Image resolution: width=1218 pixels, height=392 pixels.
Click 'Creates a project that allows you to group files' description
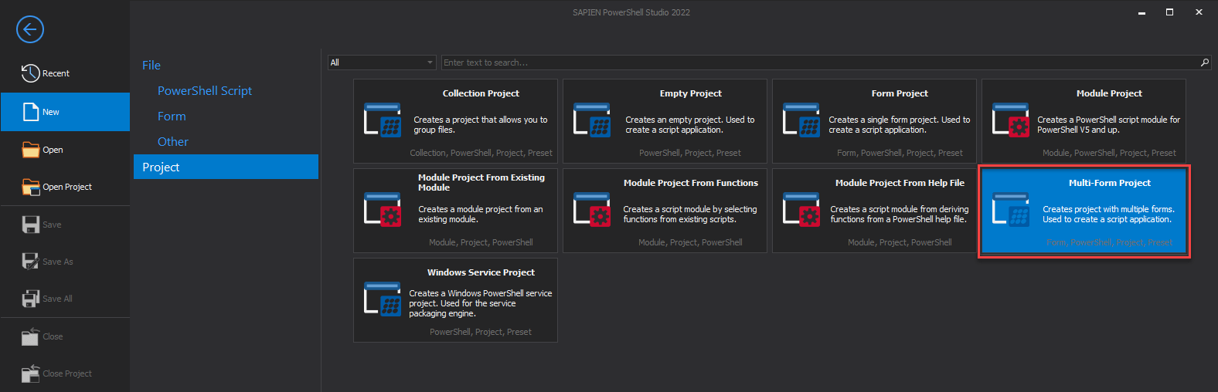(480, 125)
